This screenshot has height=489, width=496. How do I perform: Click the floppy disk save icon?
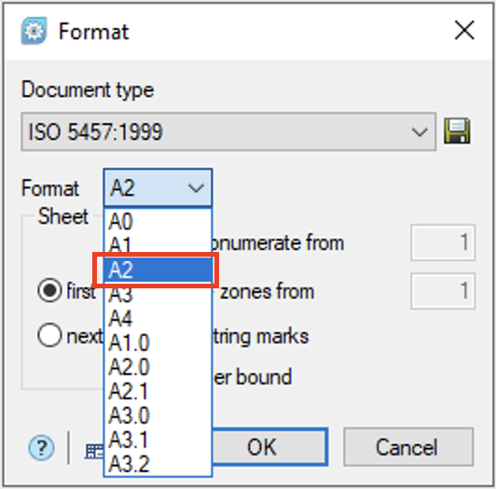coord(457,131)
